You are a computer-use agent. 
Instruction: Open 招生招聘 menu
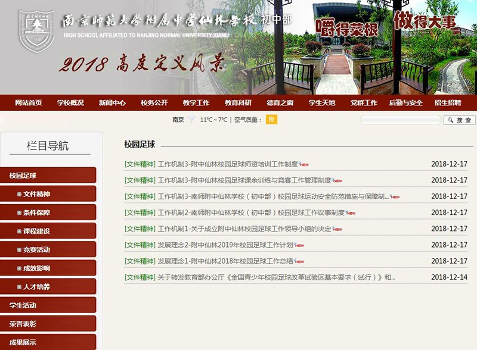pyautogui.click(x=448, y=103)
